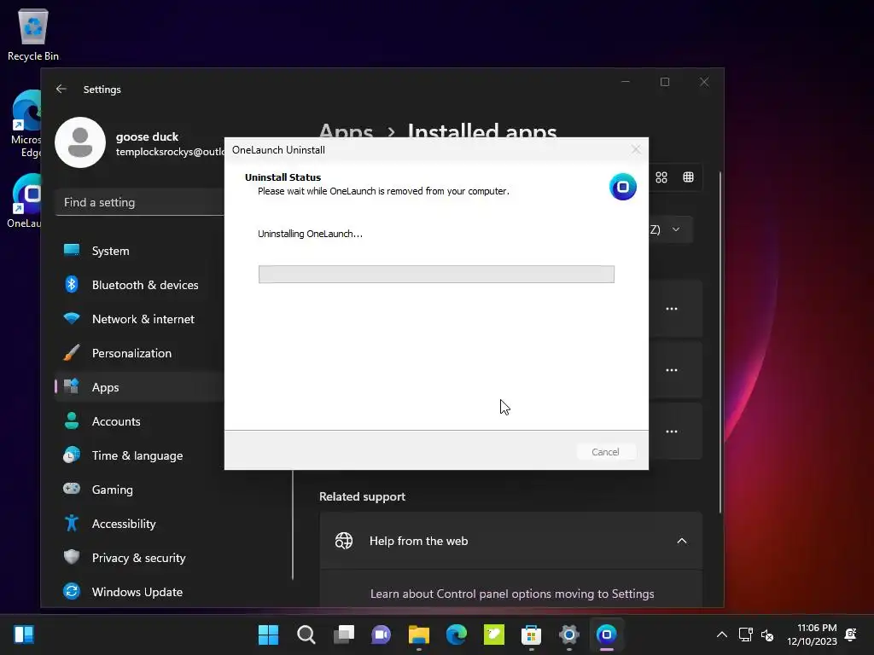Open network status in system tray

pyautogui.click(x=746, y=635)
